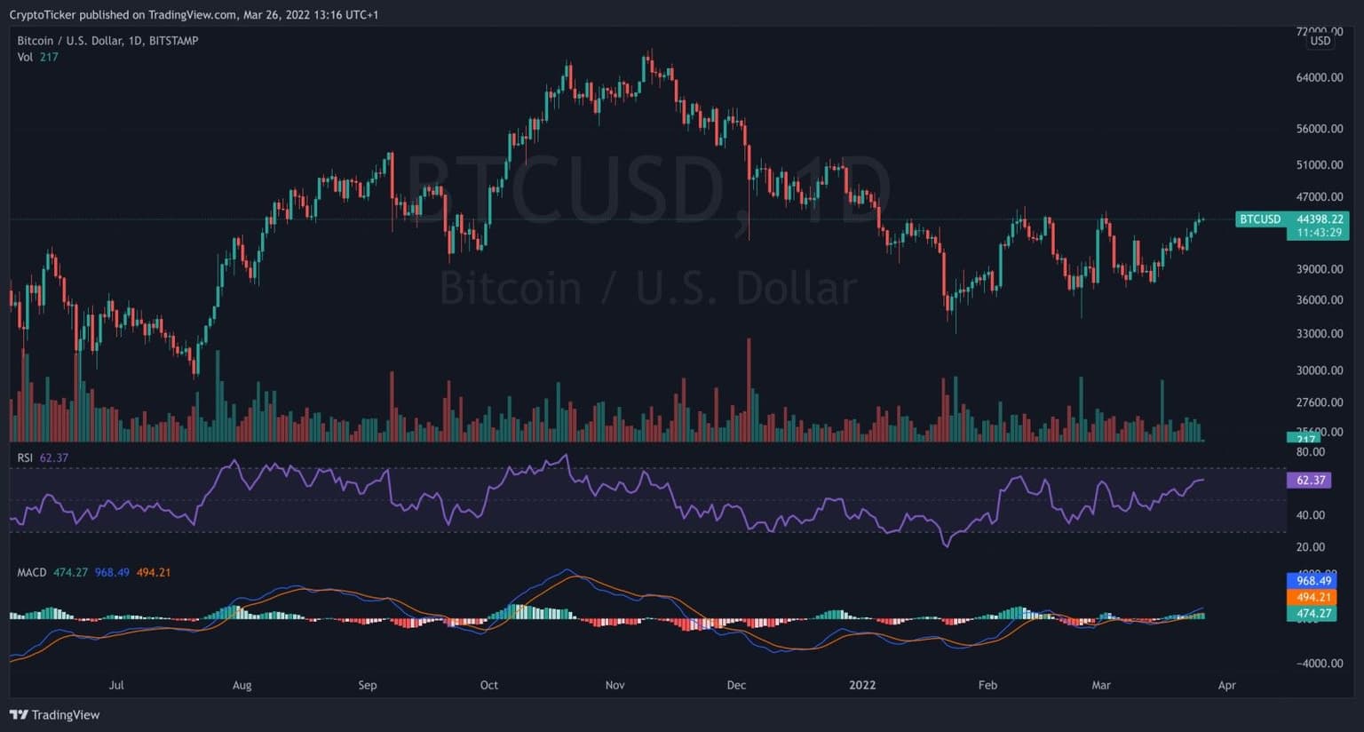Click the TradingView wordmark text
Image resolution: width=1364 pixels, height=732 pixels.
(x=66, y=714)
